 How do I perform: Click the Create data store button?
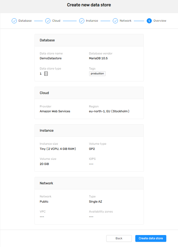[x=151, y=238]
